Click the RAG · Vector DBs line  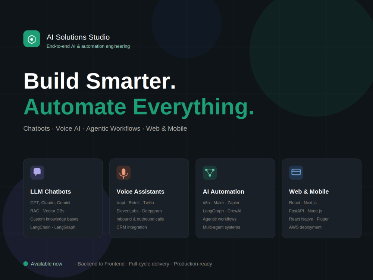pyautogui.click(x=47, y=211)
